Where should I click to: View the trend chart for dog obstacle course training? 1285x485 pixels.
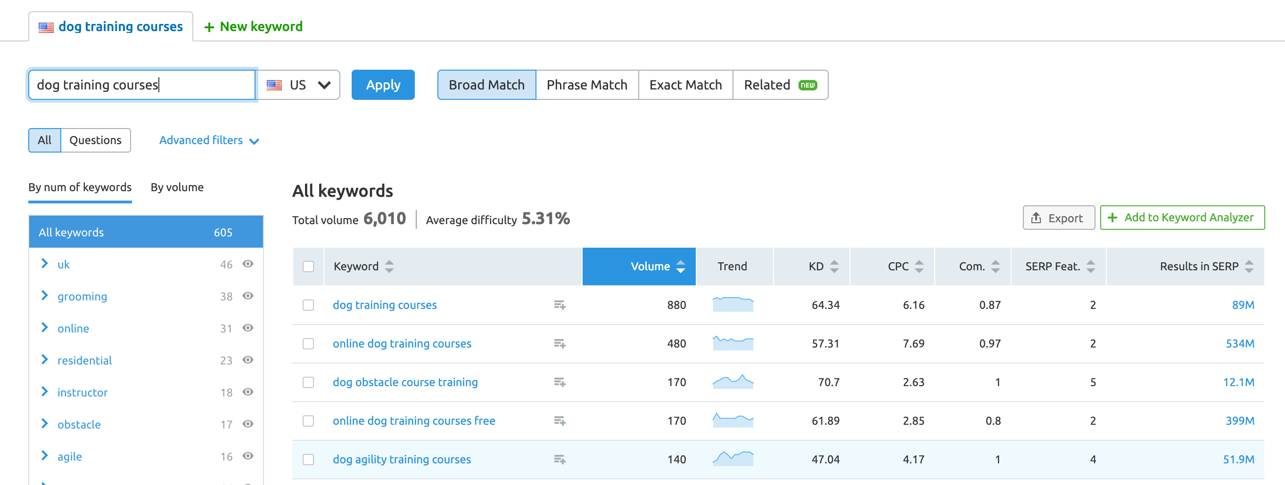point(732,382)
